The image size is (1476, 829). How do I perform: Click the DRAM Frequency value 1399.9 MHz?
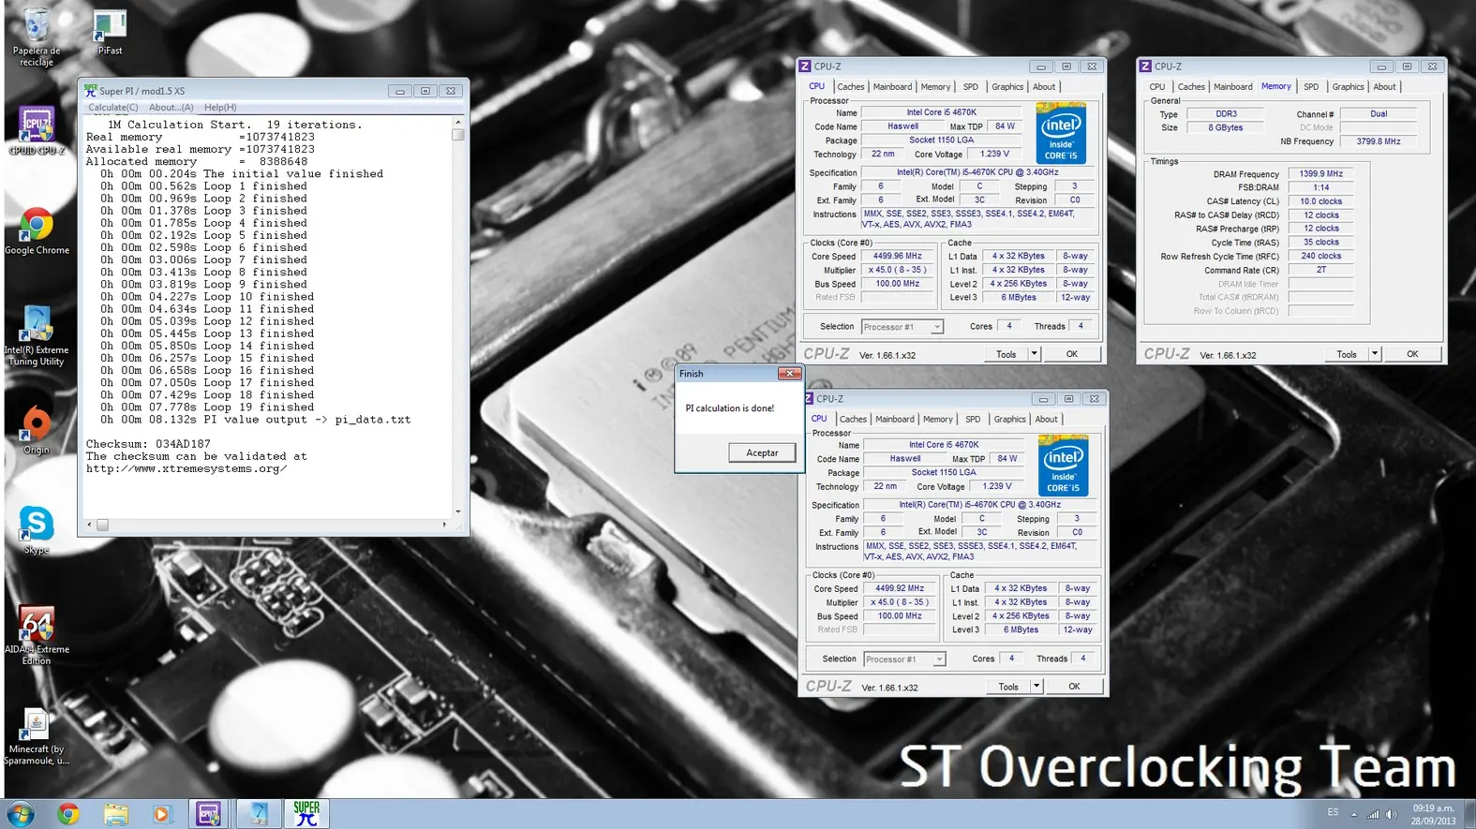pos(1320,174)
